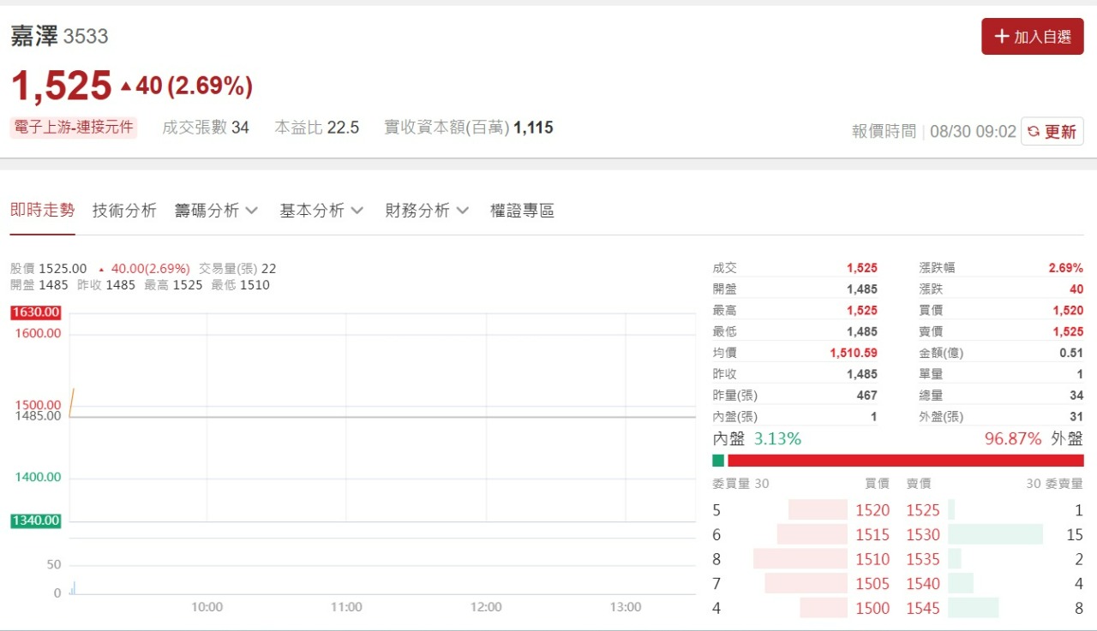
Task: Open the 權證專區 tab
Action: click(x=522, y=211)
